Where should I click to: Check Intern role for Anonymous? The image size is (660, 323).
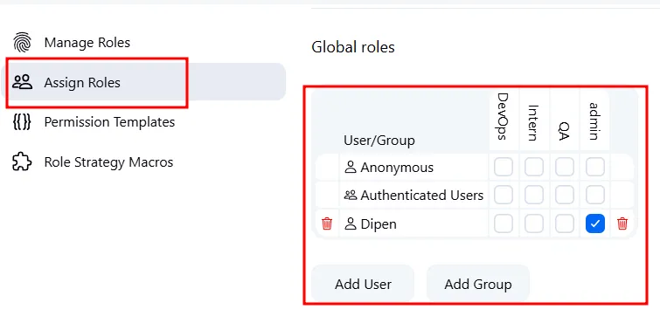(534, 167)
